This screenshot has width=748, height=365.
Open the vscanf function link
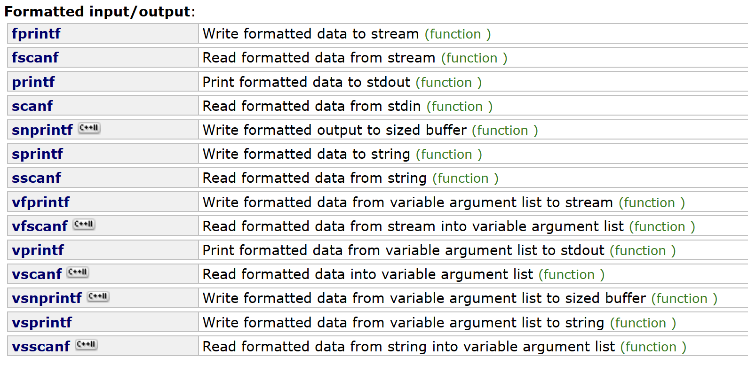37,274
